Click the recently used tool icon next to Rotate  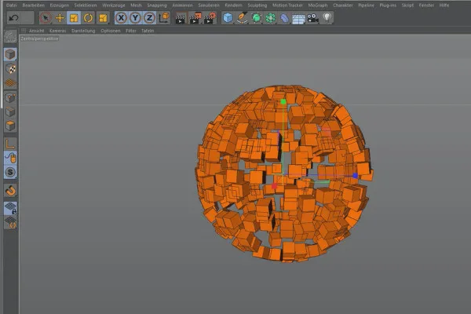[x=103, y=18]
